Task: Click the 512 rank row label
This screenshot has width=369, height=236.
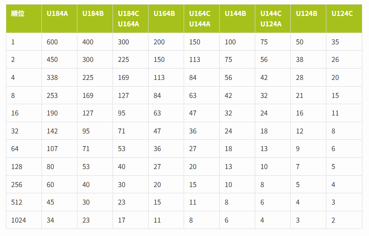Action: (17, 202)
